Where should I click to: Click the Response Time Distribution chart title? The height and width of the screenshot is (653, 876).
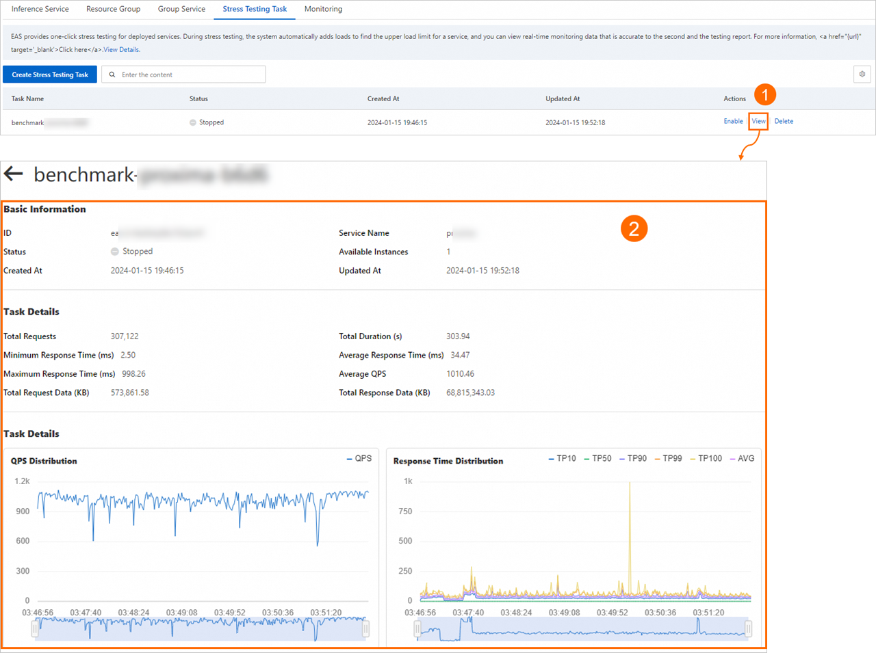click(448, 461)
